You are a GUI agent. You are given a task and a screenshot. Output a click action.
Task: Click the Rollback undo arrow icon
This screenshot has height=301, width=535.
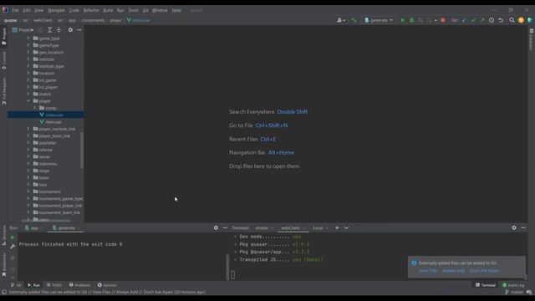[x=501, y=20]
